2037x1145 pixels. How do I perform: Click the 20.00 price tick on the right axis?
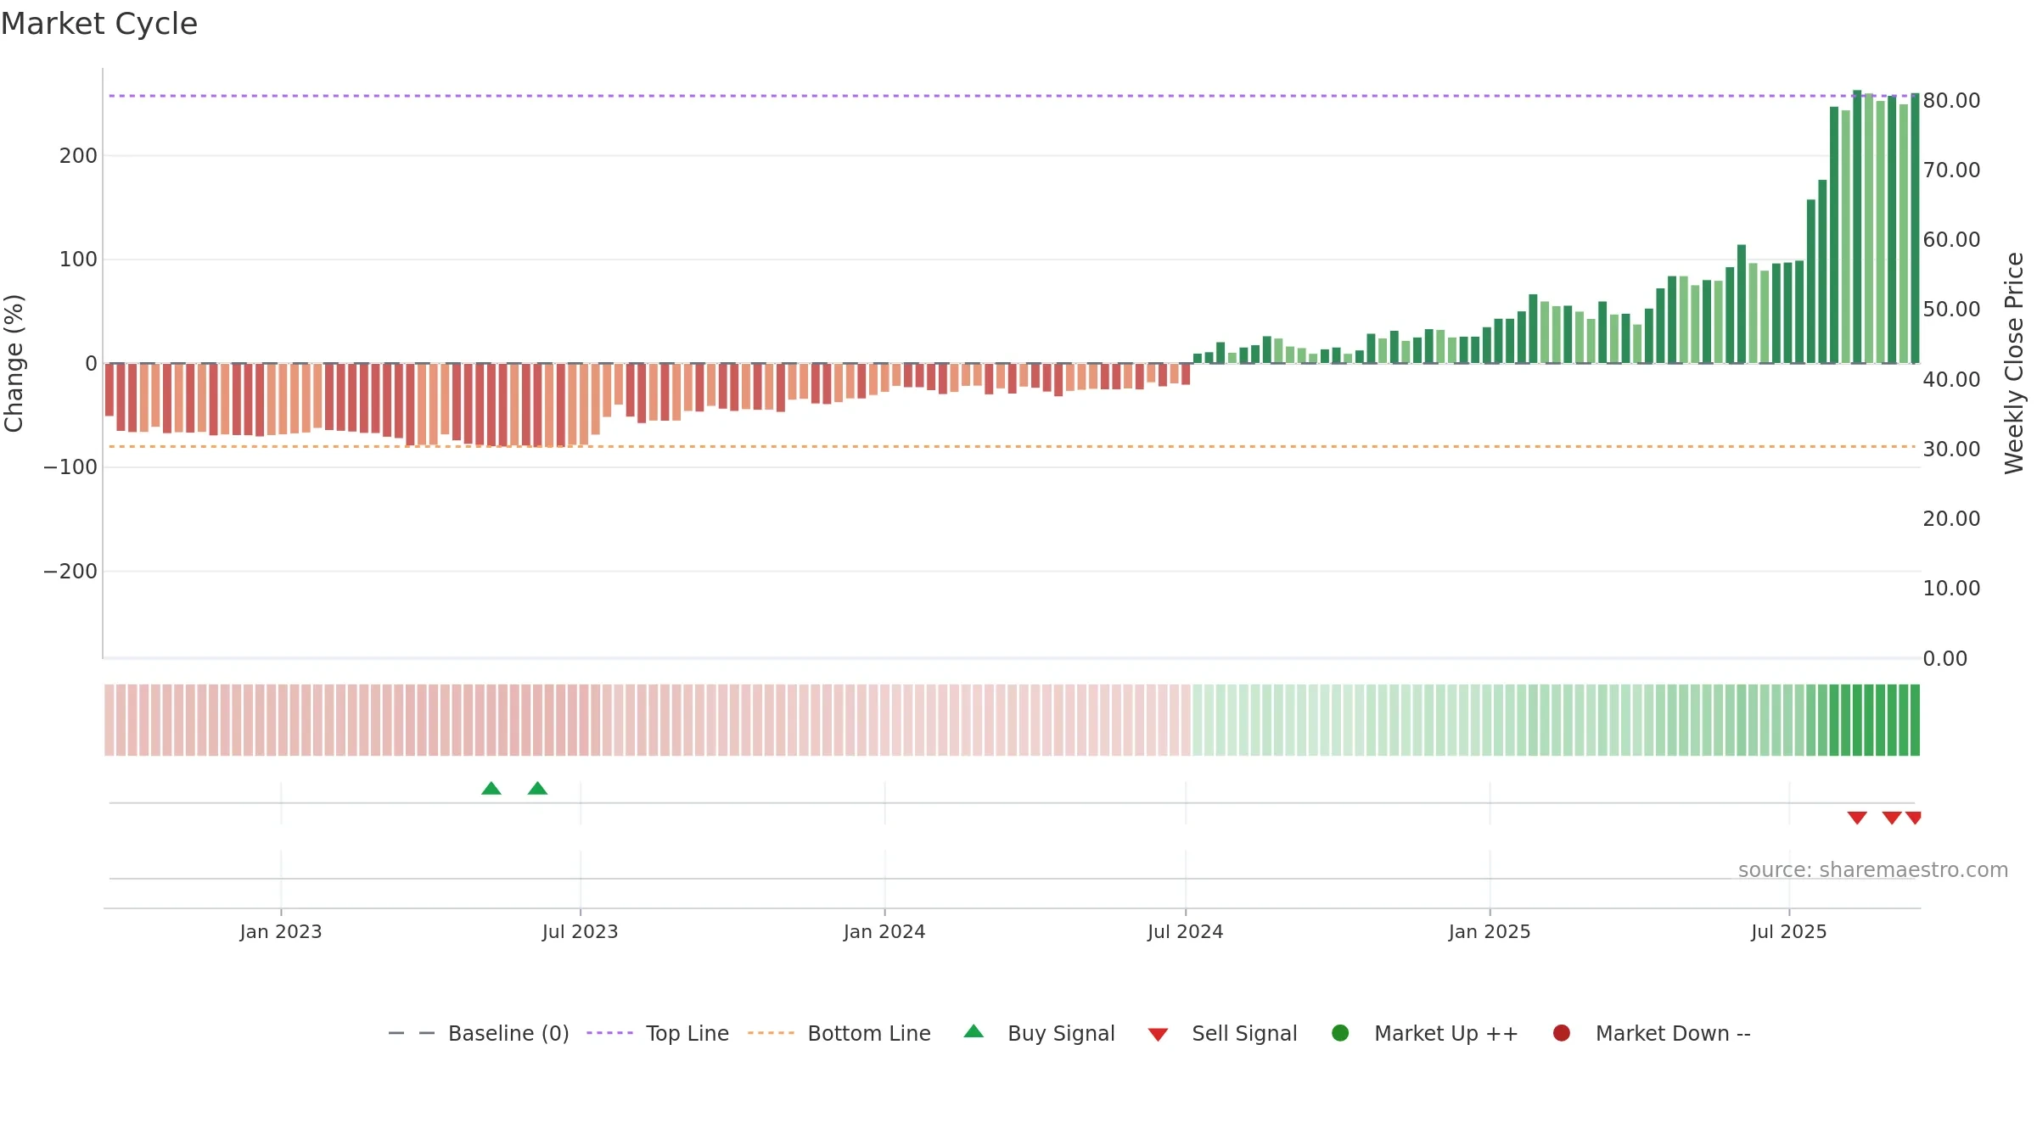[x=1951, y=519]
